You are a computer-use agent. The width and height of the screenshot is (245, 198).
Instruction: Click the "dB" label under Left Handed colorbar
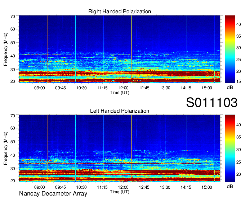click(x=230, y=186)
